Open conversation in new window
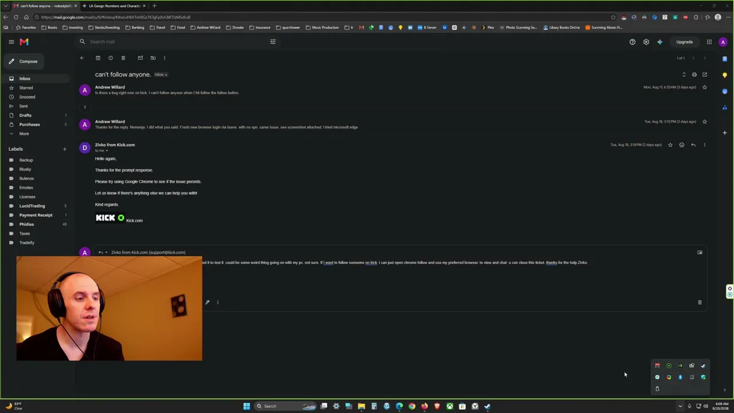The image size is (734, 413). (x=705, y=75)
